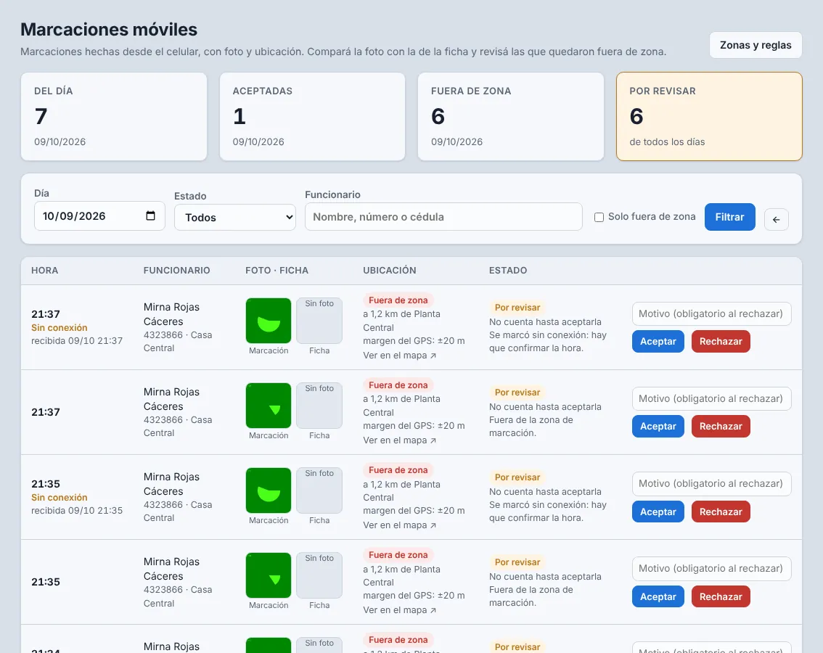Reject the 21:37 marking without Sin conexión
Screen dimensions: 823x653
721,426
